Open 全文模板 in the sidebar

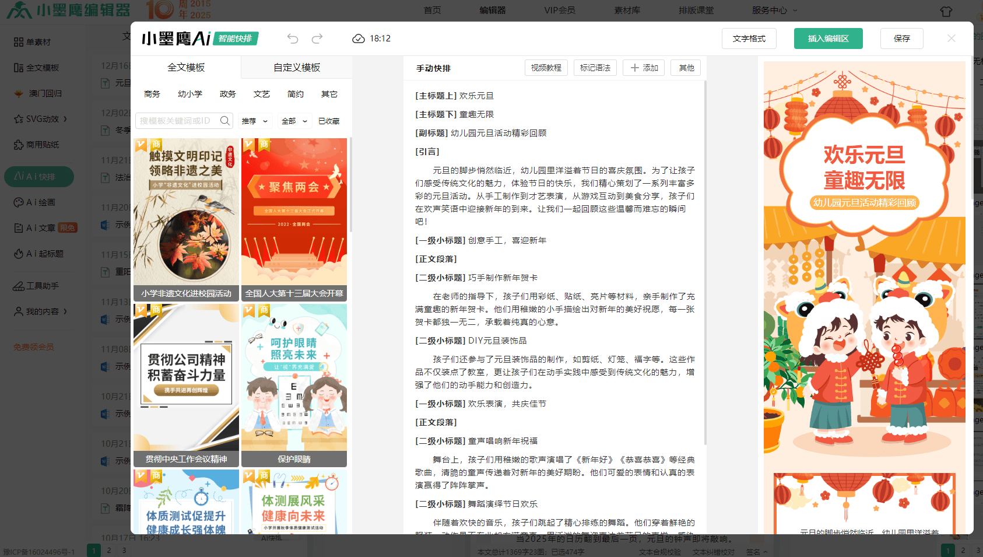pyautogui.click(x=37, y=68)
